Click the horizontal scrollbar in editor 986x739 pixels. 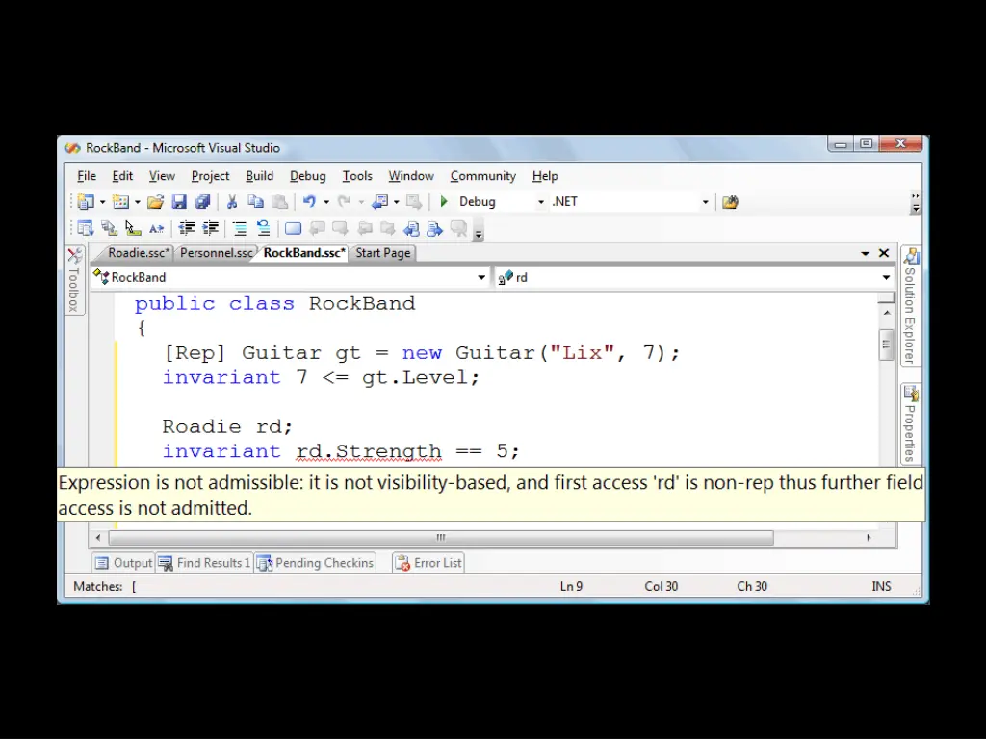(441, 538)
